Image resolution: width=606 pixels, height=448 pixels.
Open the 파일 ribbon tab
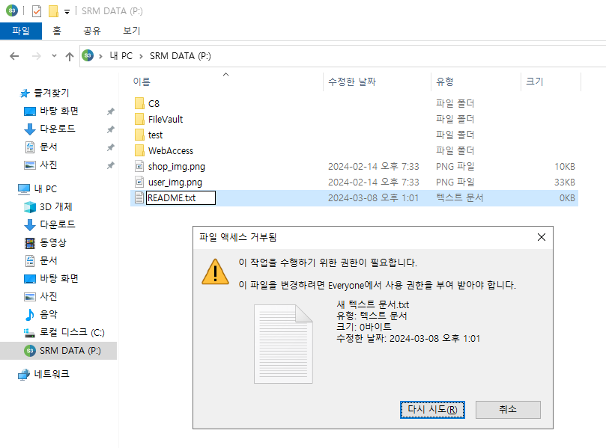21,31
